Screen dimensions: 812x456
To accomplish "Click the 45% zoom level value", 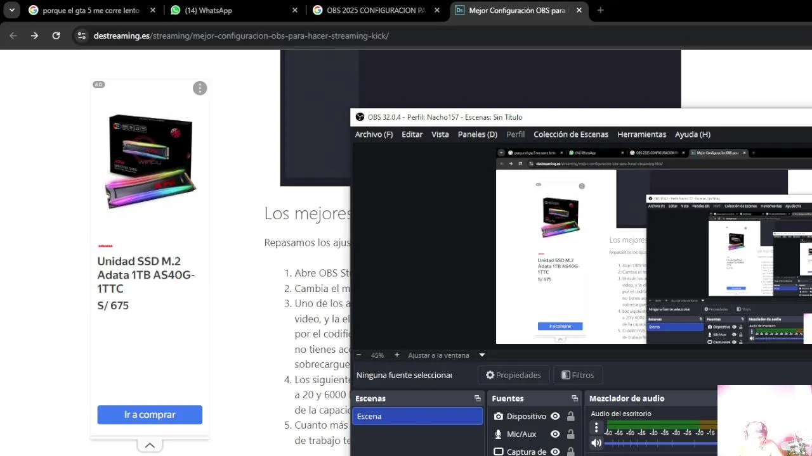I will [x=377, y=355].
